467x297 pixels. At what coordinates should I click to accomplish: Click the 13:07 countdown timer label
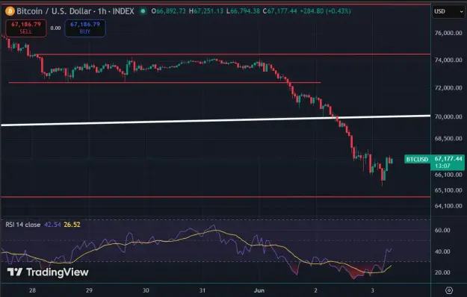pos(442,166)
